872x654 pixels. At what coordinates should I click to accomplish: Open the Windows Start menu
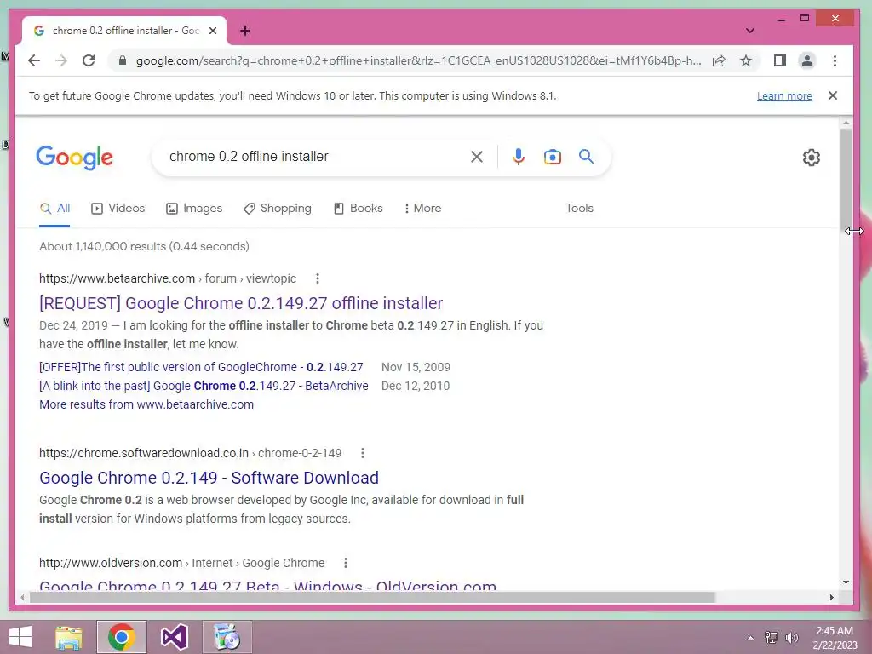click(x=20, y=637)
